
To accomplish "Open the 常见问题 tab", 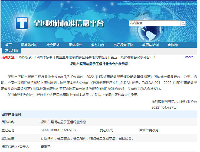I will pos(12,51).
